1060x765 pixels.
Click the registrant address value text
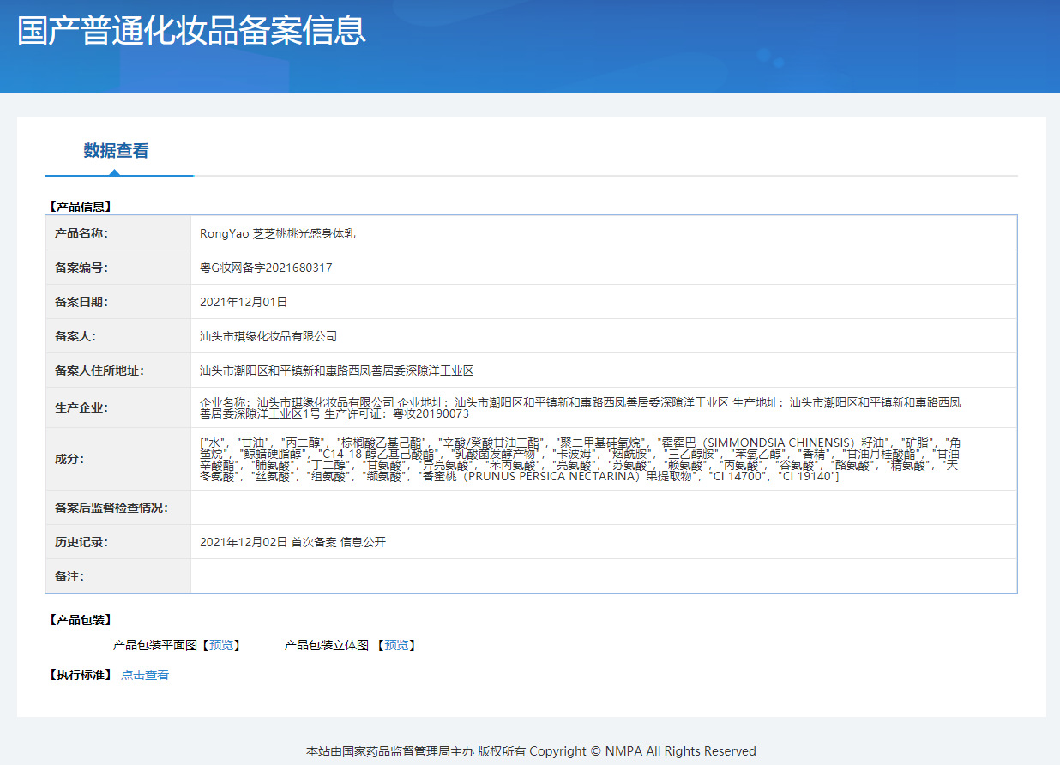[x=336, y=370]
